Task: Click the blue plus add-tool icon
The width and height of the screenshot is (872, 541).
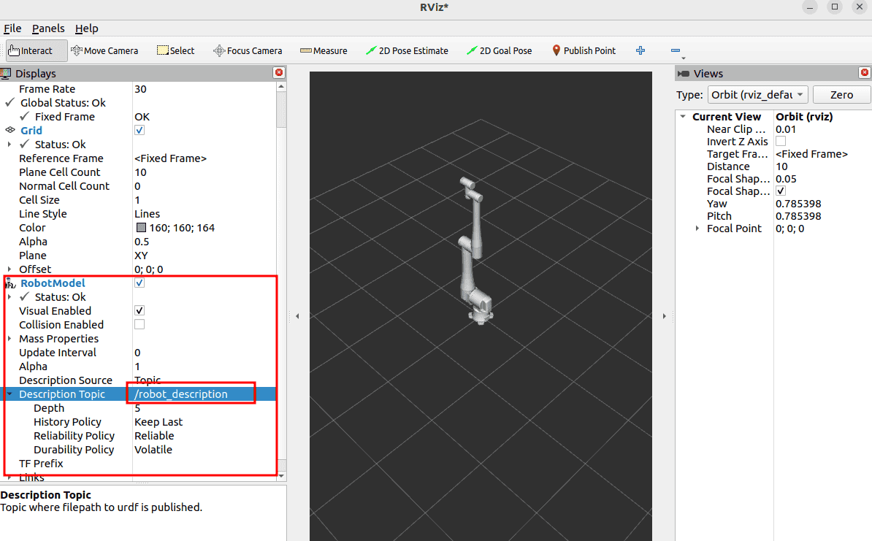Action: click(x=640, y=50)
